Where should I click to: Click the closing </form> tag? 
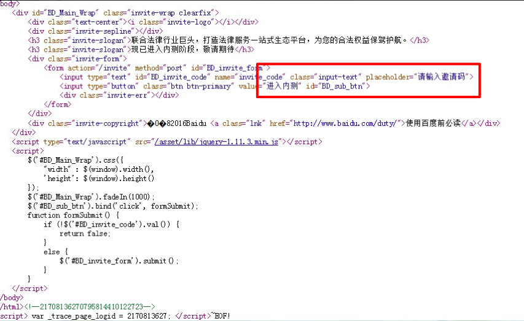pos(58,104)
